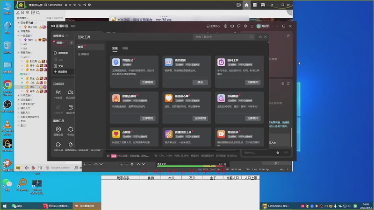Click the OBS source settings gear icon
The width and height of the screenshot is (374, 210).
pyautogui.click(x=132, y=164)
